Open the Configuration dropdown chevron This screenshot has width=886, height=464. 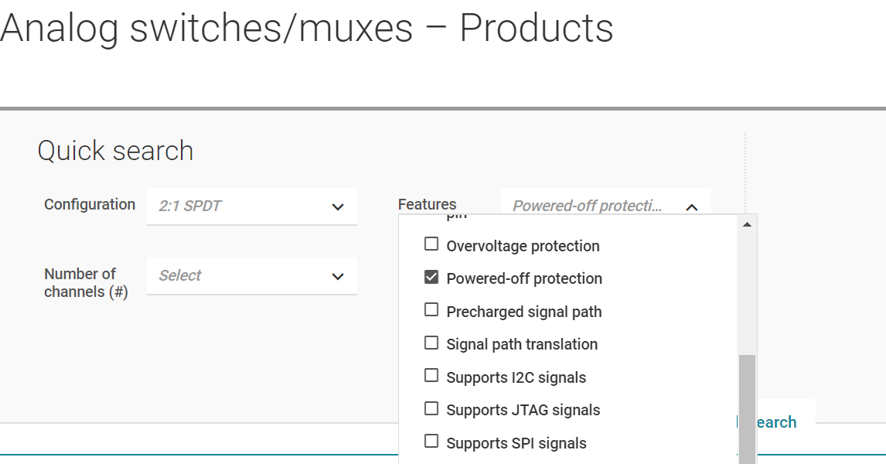click(x=338, y=206)
